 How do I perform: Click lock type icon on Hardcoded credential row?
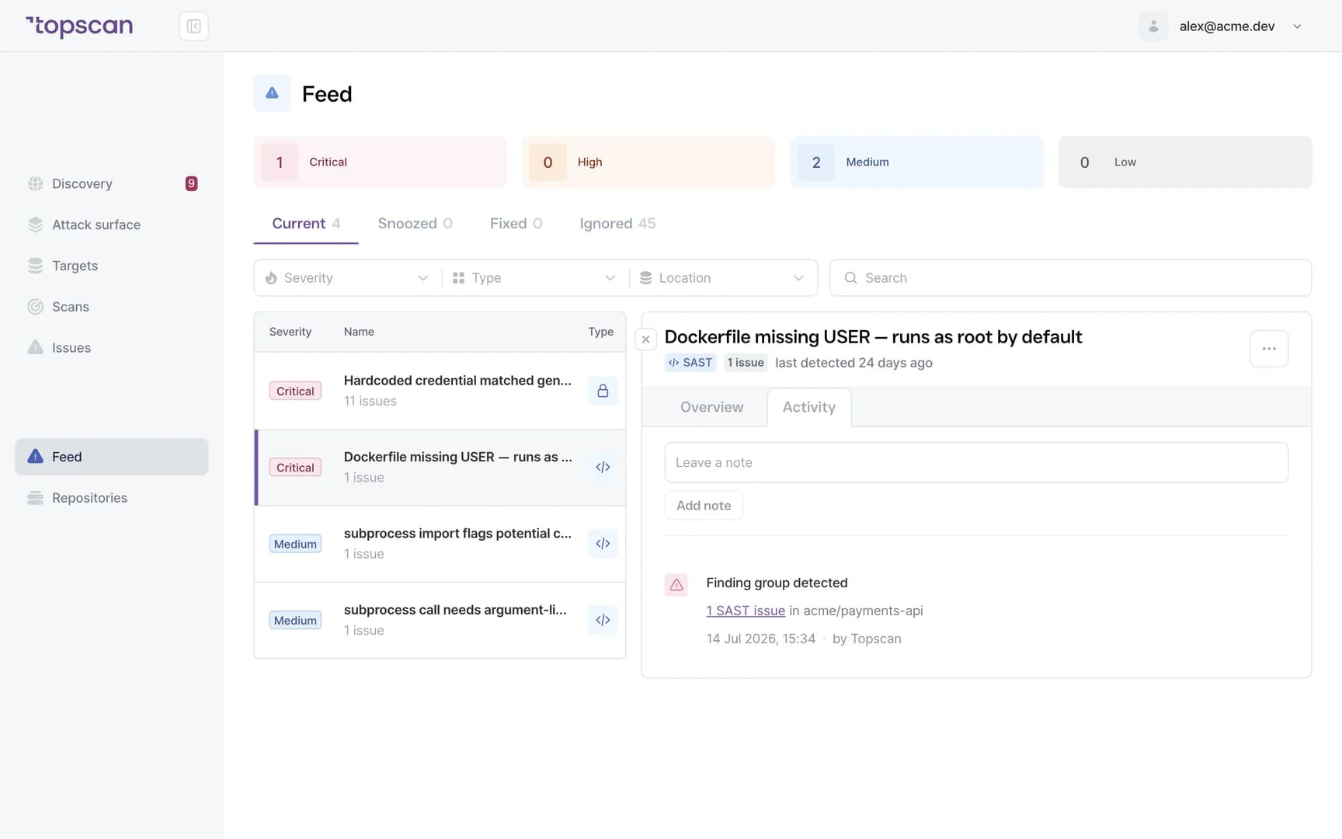point(603,391)
